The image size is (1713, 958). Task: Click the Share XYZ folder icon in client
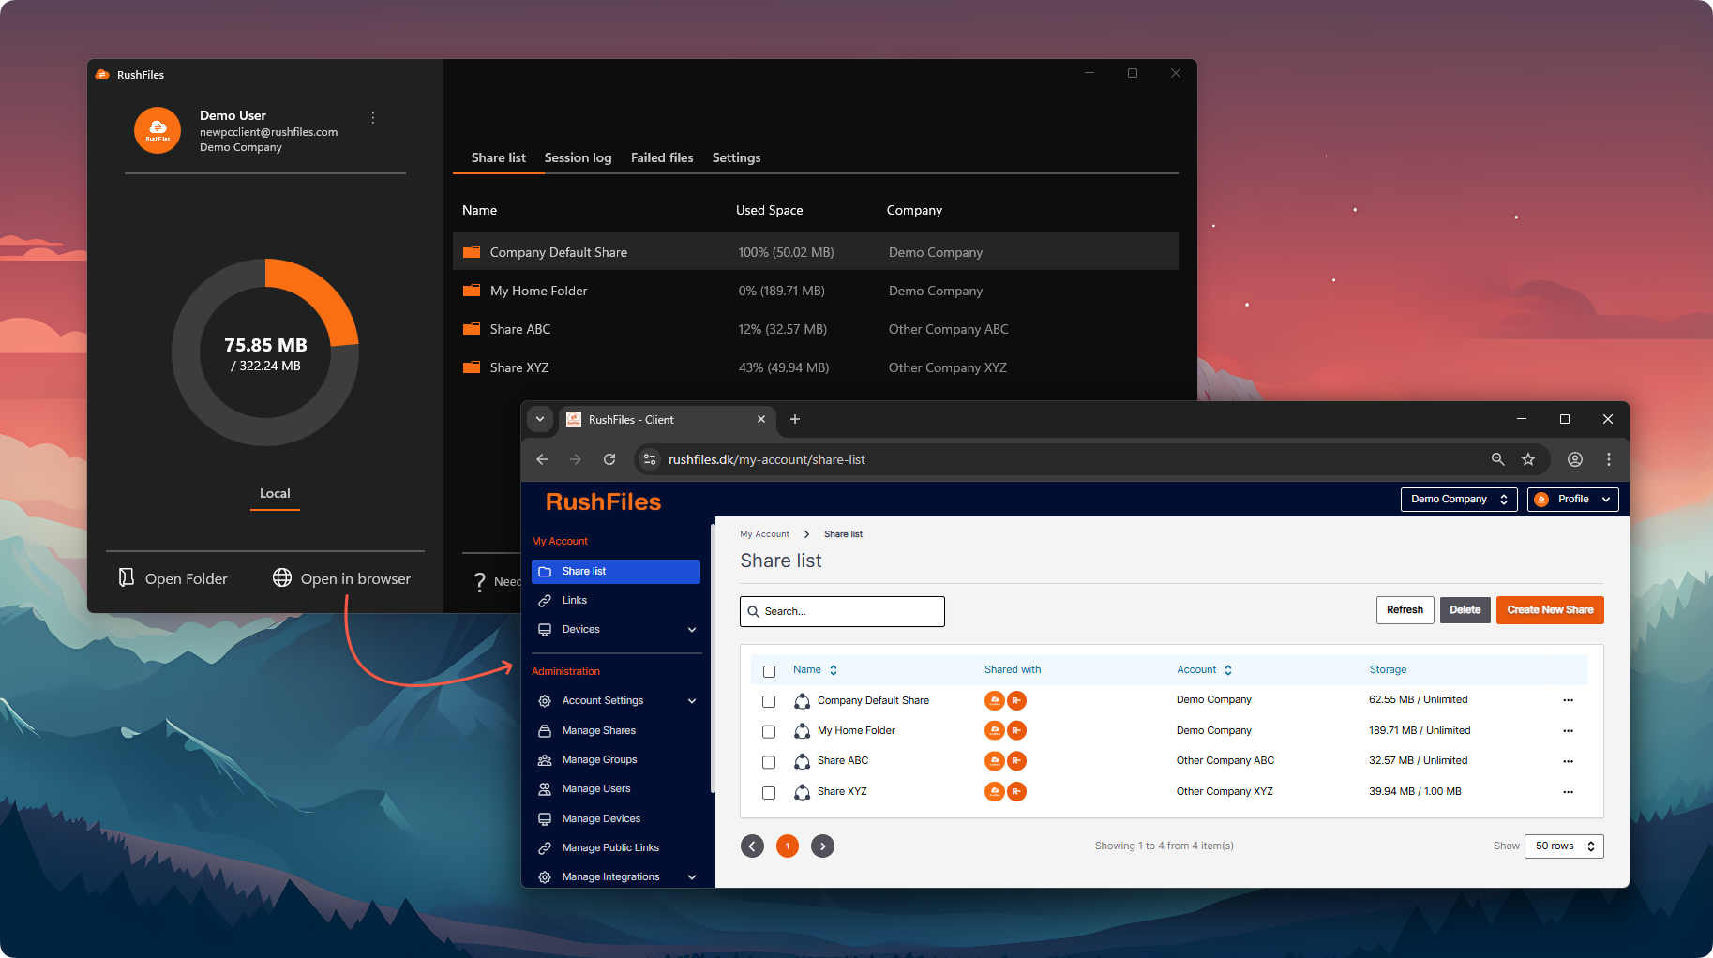472,367
